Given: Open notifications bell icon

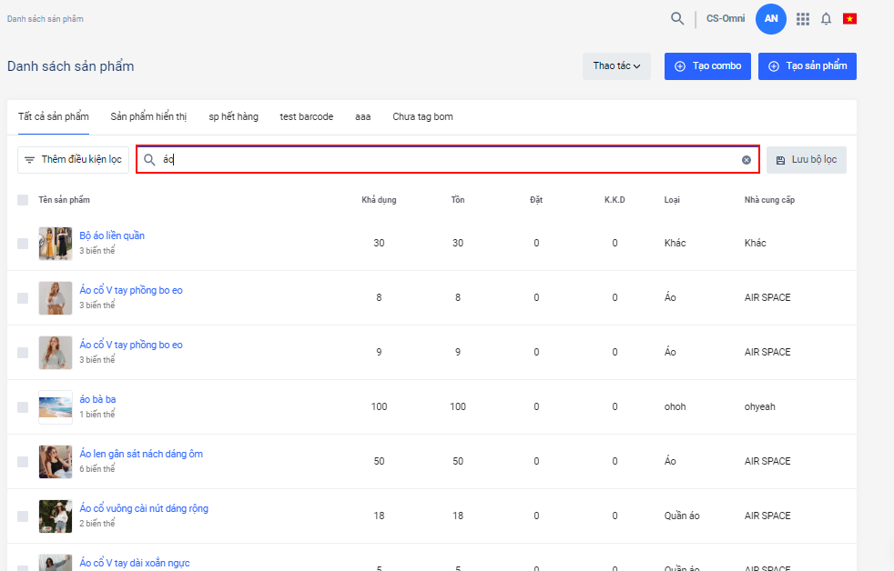Looking at the screenshot, I should 826,18.
